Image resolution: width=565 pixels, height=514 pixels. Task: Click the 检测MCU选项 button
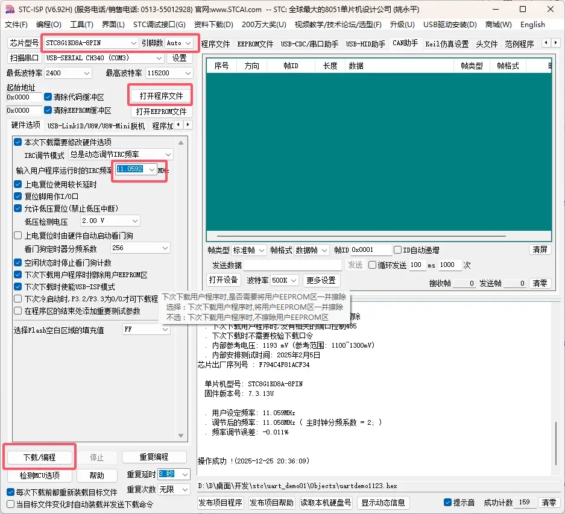pos(40,475)
